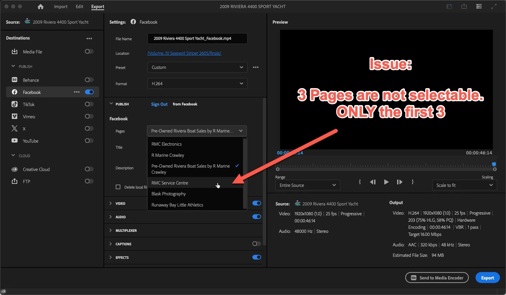506x295 pixels.
Task: Open the Range dropdown Entire Source
Action: [x=308, y=185]
